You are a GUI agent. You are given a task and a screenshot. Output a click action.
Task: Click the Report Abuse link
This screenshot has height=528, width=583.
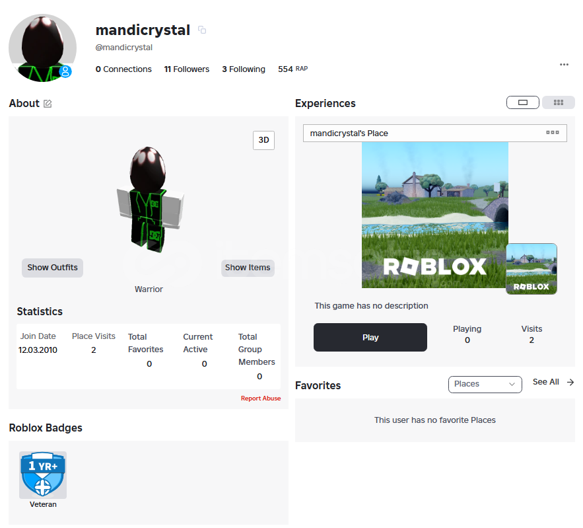[x=261, y=398]
